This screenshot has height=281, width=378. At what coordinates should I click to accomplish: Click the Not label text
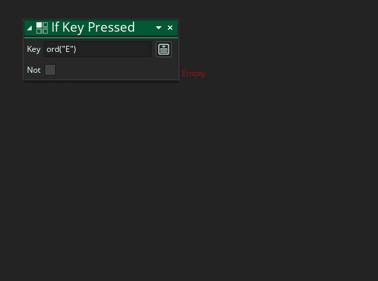34,70
